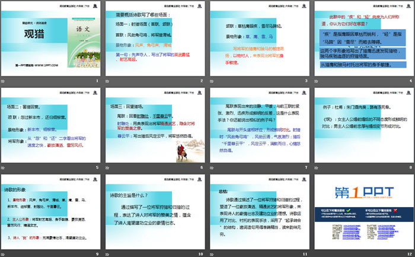Click the slide number "10" label
Viewport: 415px width, 257px height.
[x=200, y=254]
